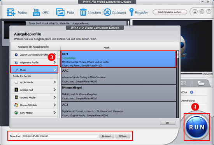This screenshot has height=145, width=214.
Task: Expand Musik chevron arrow
Action: pyautogui.click(x=54, y=70)
